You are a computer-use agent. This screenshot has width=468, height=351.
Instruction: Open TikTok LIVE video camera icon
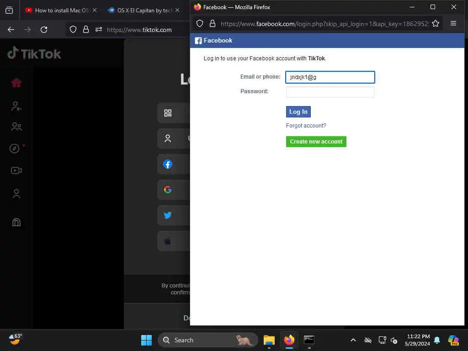16,170
